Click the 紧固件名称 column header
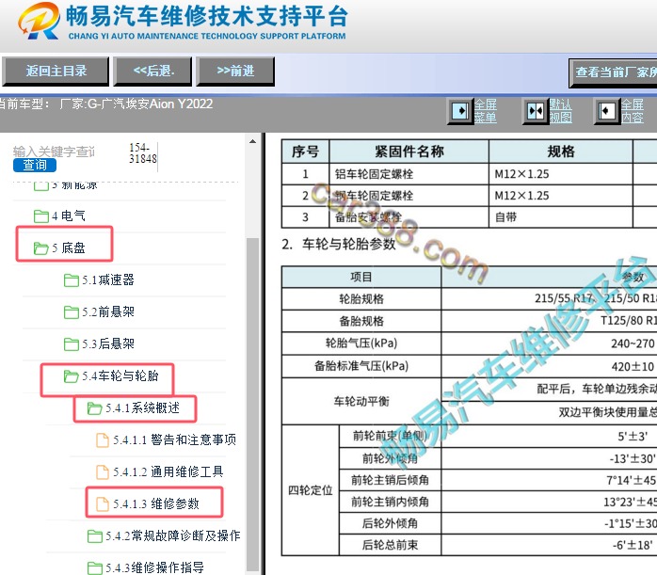Image resolution: width=657 pixels, height=575 pixels. (x=409, y=152)
